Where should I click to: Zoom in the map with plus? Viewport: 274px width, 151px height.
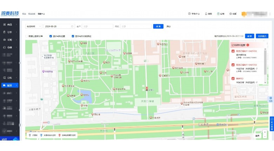[265, 132]
